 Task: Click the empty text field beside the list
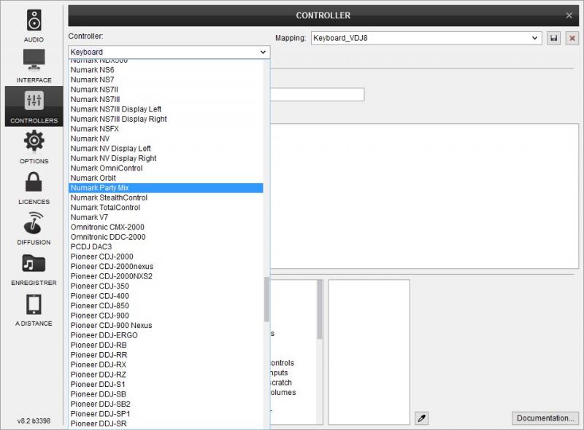pos(317,95)
